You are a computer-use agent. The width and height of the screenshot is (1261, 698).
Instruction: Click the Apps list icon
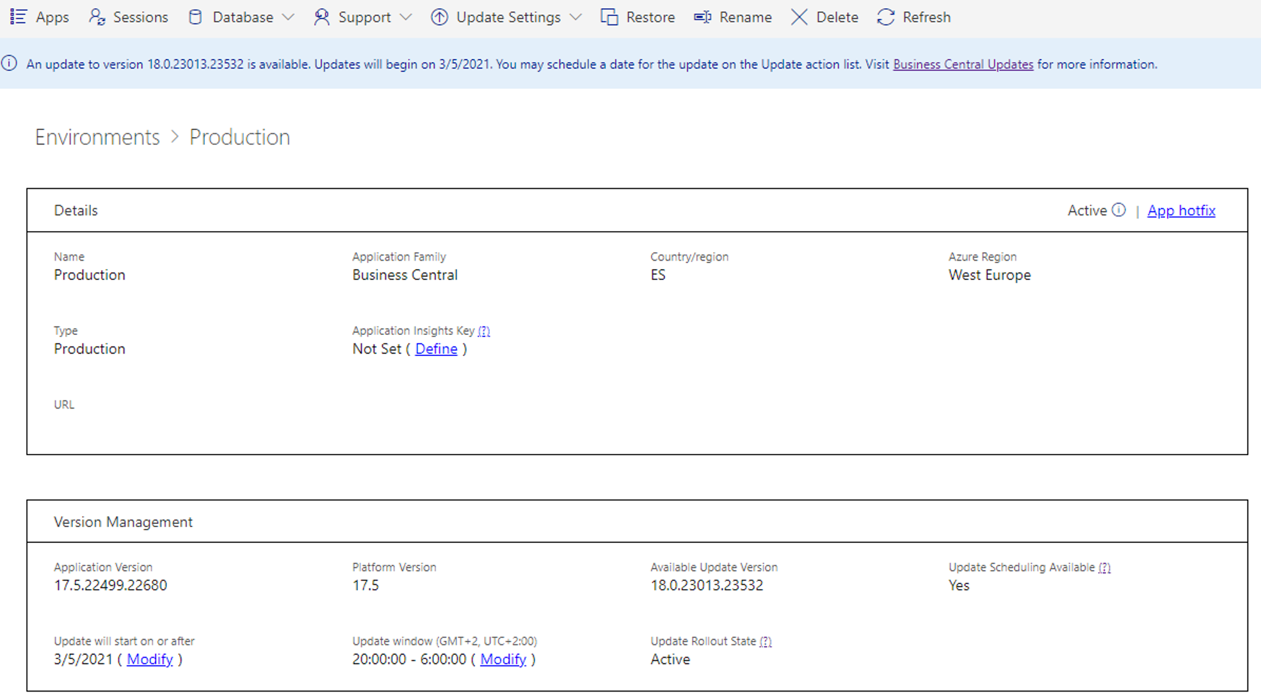tap(19, 17)
